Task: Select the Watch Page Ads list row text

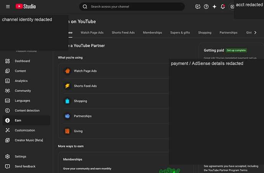Action: (x=85, y=71)
